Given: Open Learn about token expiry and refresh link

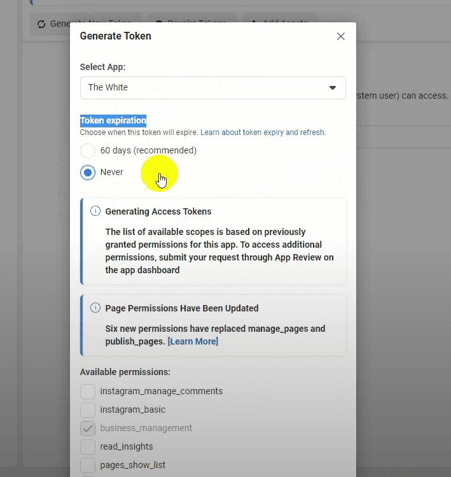Looking at the screenshot, I should (x=263, y=132).
